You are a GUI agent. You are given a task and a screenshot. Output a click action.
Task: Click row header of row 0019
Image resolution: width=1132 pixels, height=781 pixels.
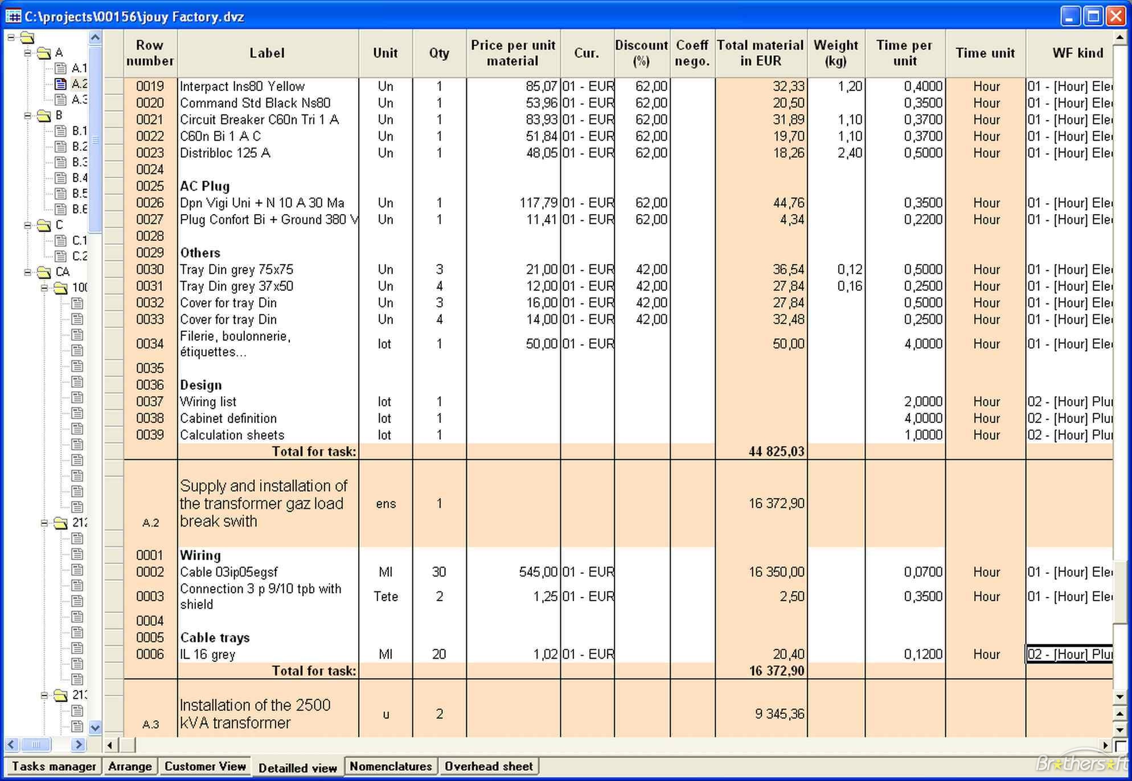114,87
